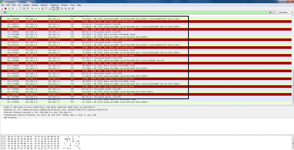
Task: Add a filter button with plus icon
Action: (292, 12)
